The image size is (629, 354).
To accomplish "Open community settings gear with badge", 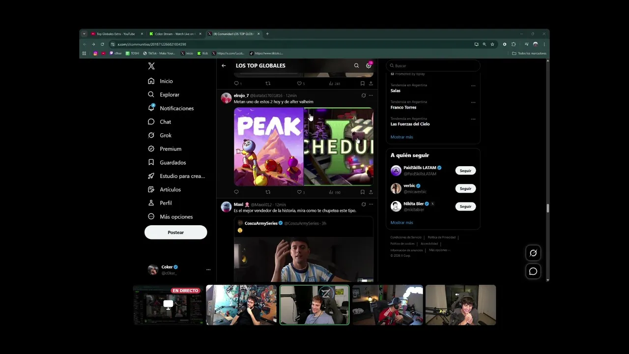I will (369, 65).
